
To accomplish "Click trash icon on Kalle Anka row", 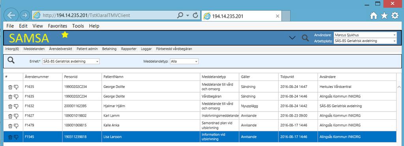I will [x=10, y=126].
